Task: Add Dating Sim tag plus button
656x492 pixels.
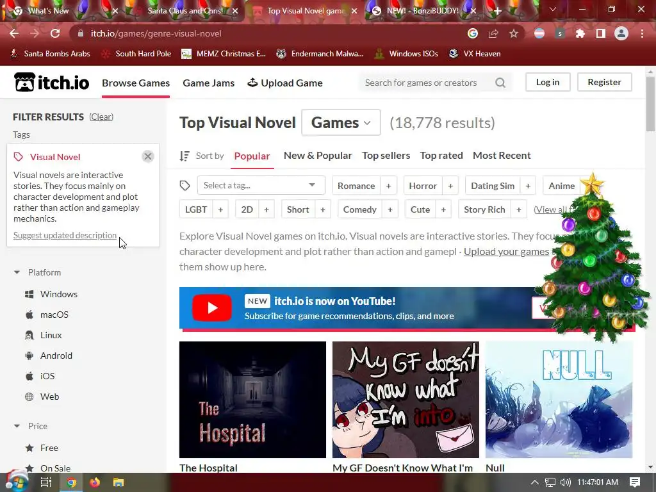Action: [x=528, y=186]
